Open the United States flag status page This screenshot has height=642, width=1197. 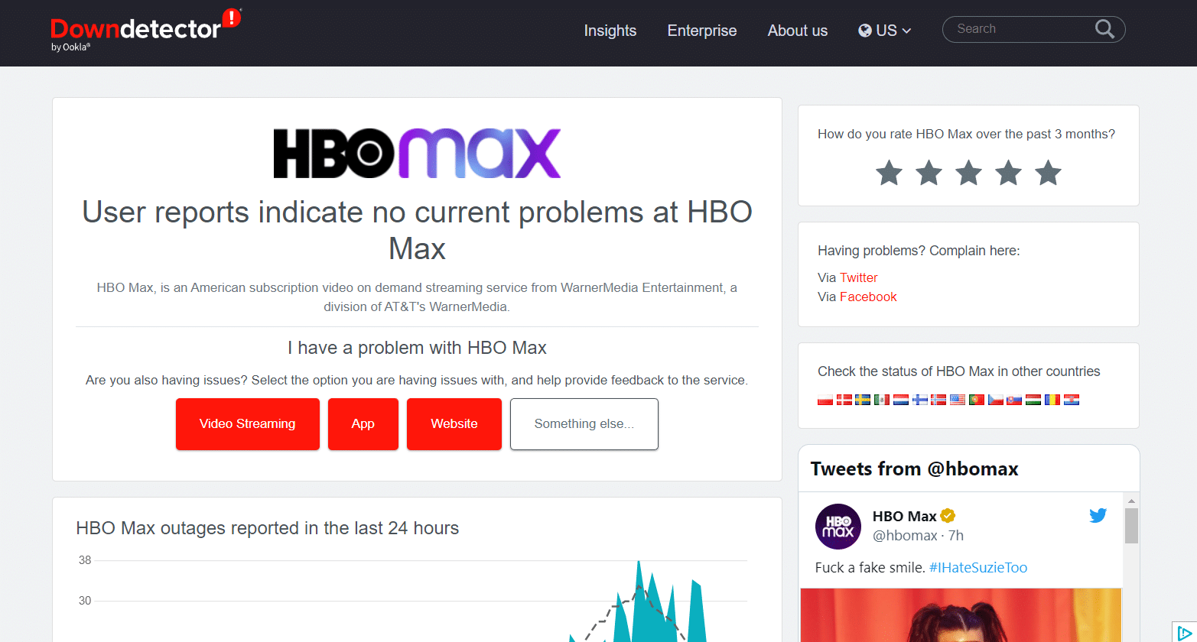pos(958,399)
